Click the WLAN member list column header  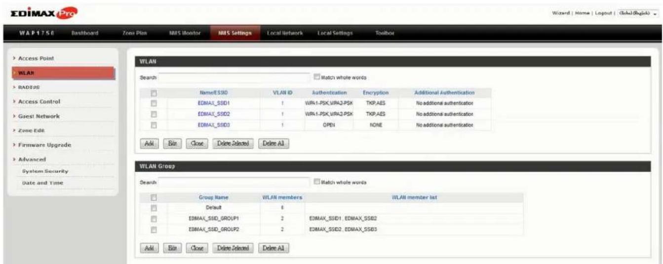[x=414, y=197]
